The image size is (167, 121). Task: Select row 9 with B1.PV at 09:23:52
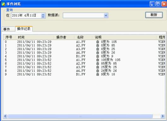click(x=84, y=74)
